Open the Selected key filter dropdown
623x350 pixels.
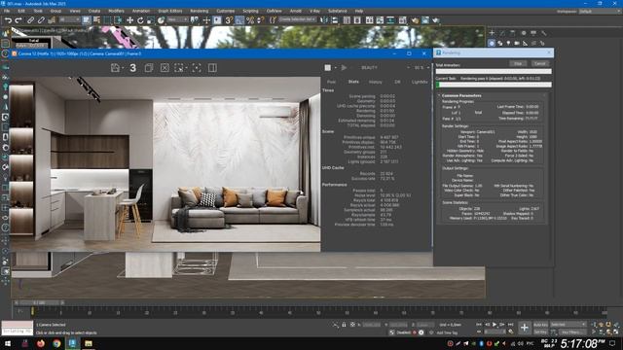tap(568, 325)
